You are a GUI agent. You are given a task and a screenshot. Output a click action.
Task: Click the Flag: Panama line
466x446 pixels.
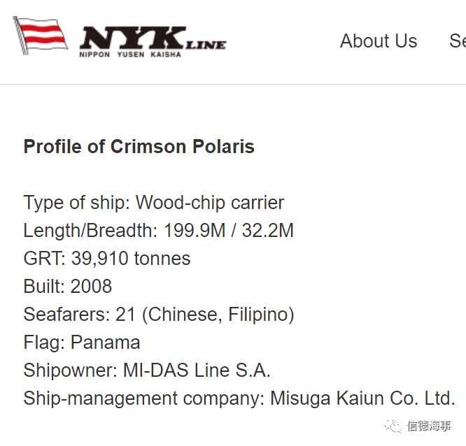pyautogui.click(x=82, y=343)
